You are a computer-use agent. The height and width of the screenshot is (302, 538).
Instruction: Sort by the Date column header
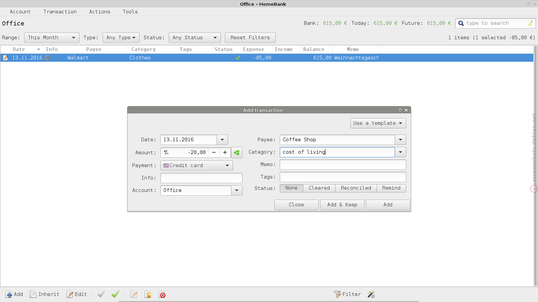(x=27, y=49)
